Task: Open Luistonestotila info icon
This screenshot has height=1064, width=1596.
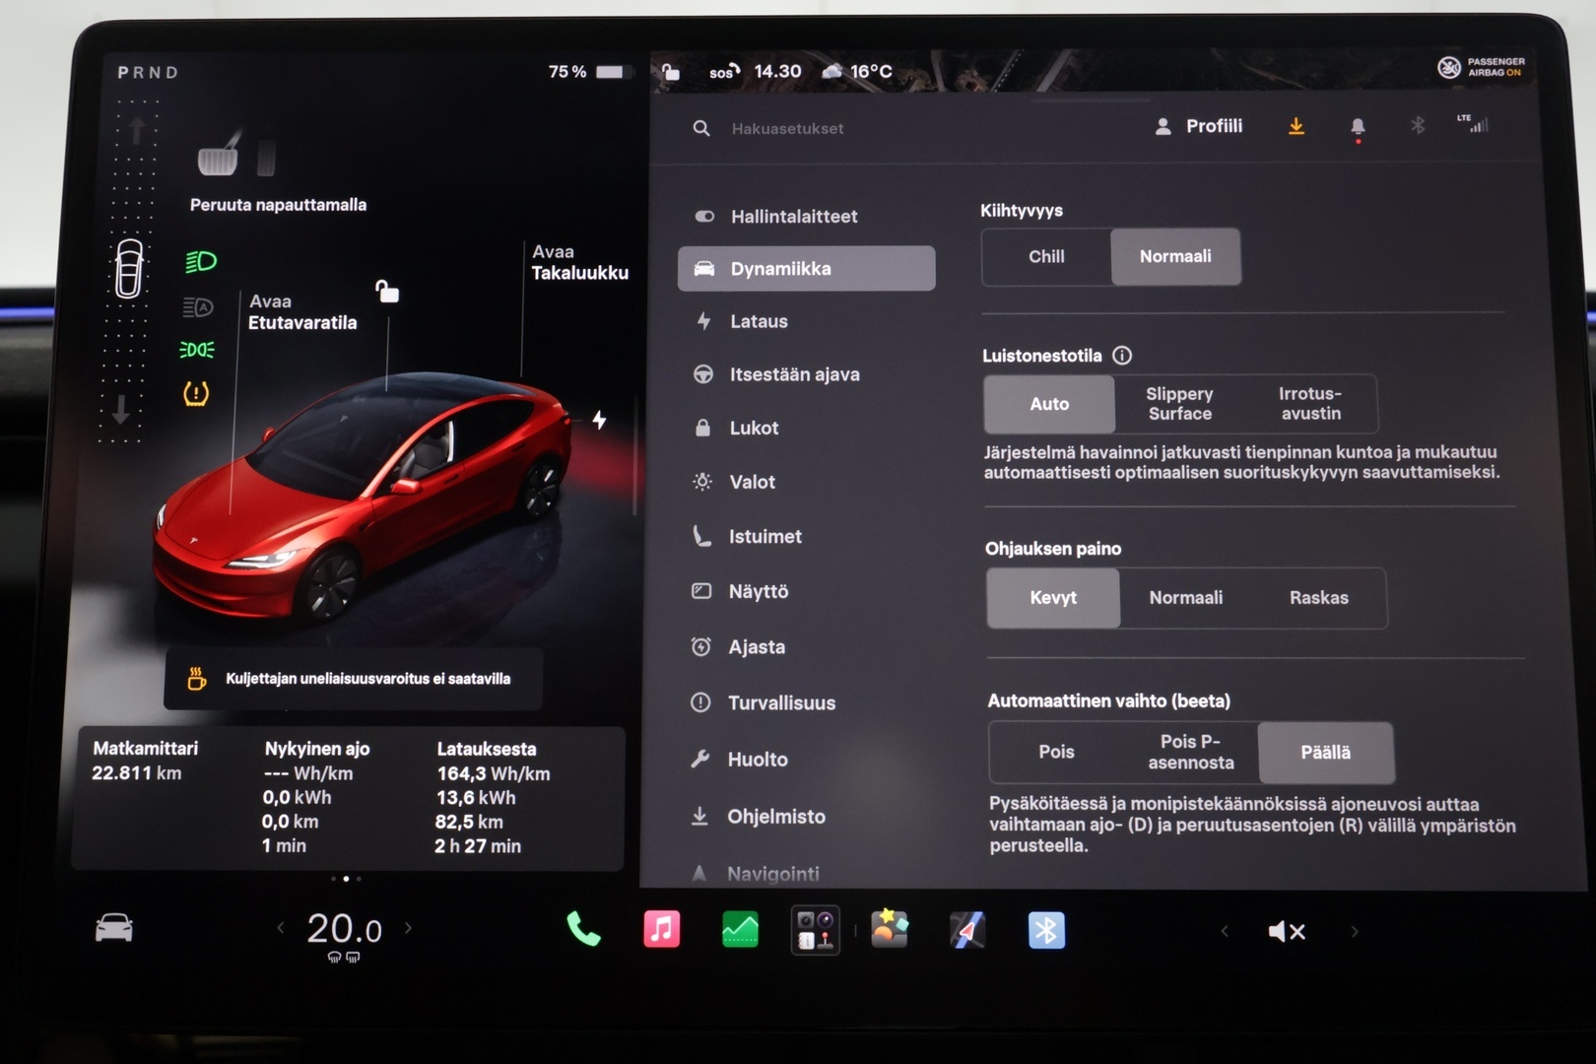Action: point(1122,356)
